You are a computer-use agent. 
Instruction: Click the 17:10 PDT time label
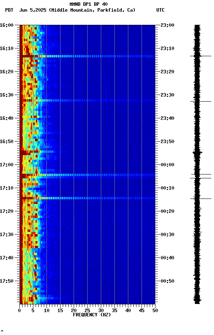pos(7,188)
